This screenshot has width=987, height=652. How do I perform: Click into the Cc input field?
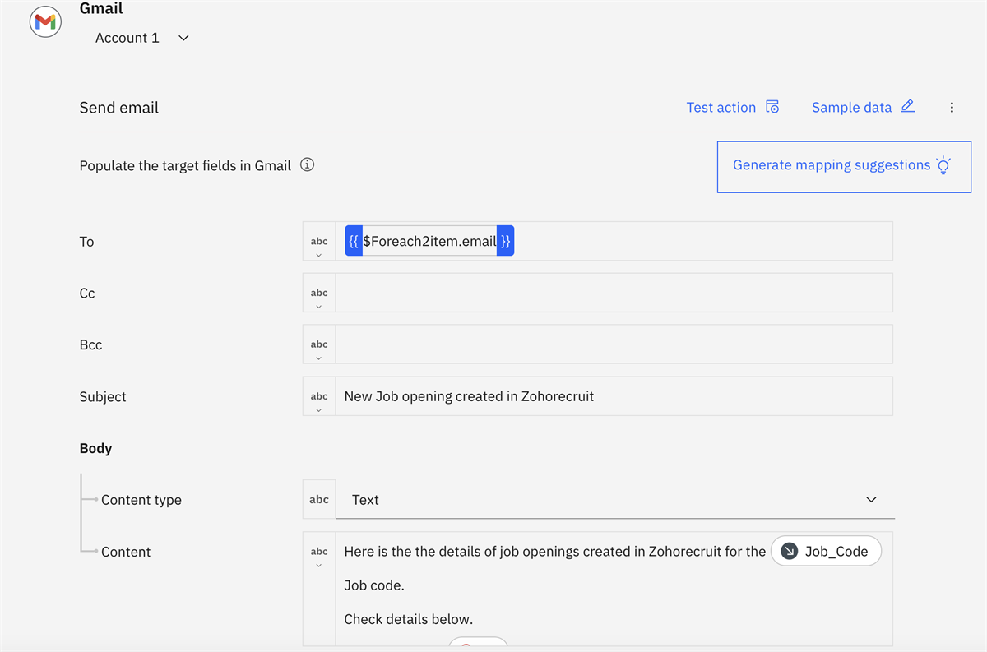coord(614,293)
